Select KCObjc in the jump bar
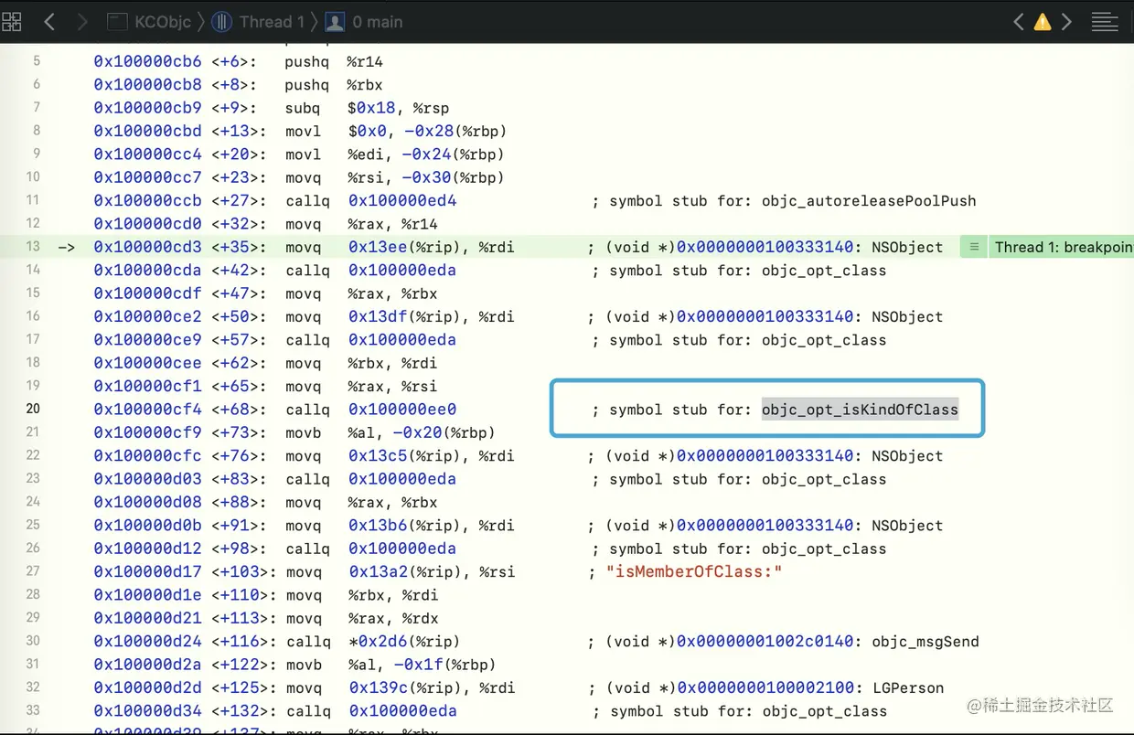 point(152,22)
